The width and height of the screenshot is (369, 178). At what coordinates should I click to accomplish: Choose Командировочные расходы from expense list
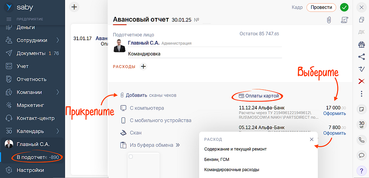coord(232,170)
